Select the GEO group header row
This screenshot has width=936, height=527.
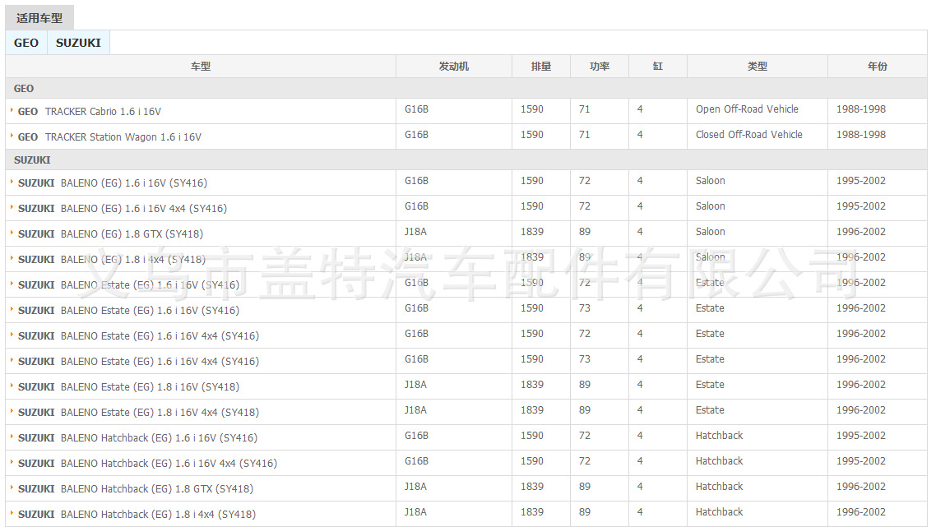click(x=466, y=88)
